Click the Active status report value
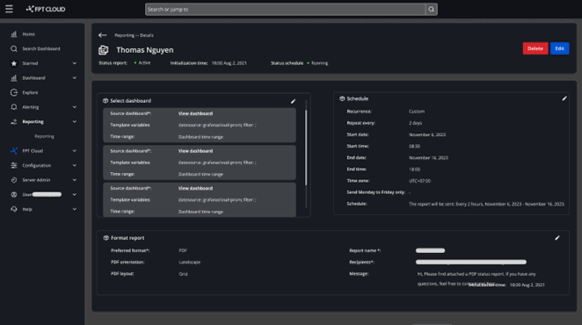 click(x=144, y=63)
